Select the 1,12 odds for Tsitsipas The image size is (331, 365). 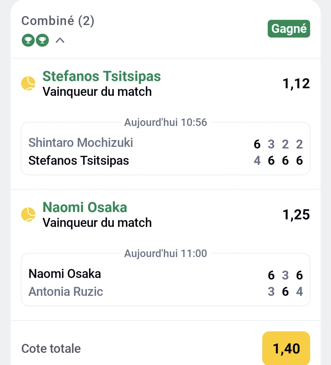(296, 83)
